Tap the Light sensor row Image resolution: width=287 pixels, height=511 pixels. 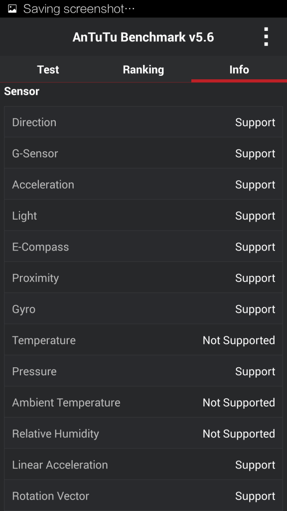pos(143,216)
